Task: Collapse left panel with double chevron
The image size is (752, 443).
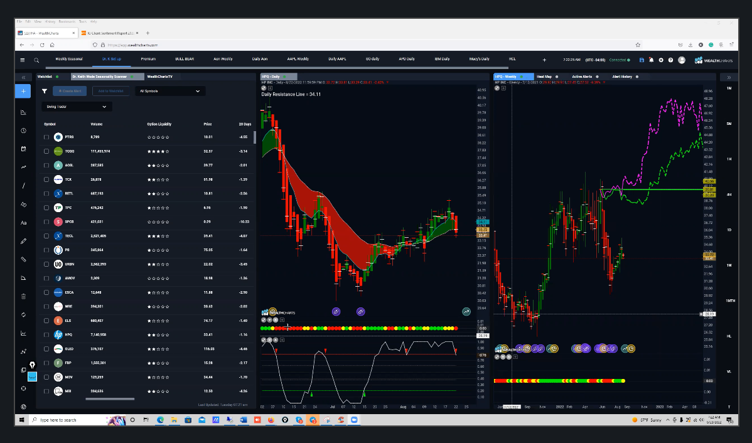Action: 23,77
